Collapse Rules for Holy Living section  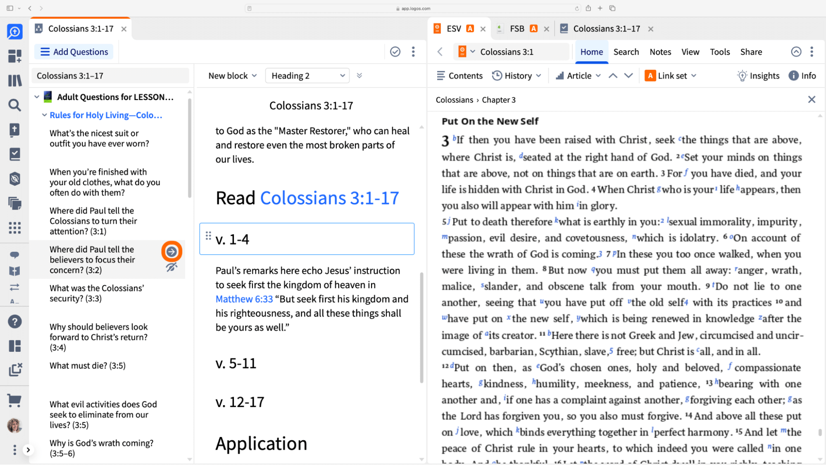[x=44, y=115]
